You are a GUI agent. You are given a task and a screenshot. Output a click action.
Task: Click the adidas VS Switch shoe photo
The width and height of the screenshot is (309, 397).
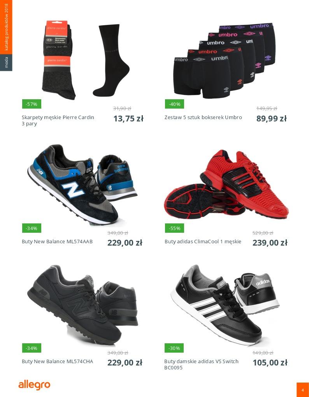click(225, 305)
